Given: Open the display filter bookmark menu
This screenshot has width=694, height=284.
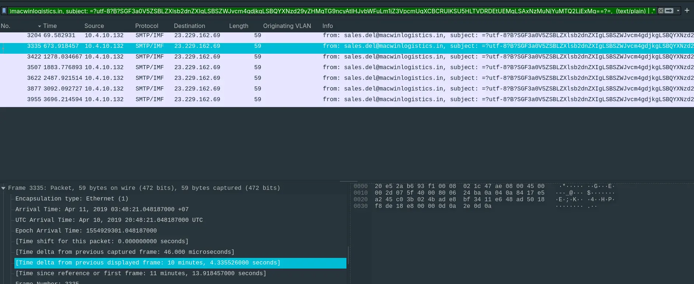Looking at the screenshot, I should 4,11.
